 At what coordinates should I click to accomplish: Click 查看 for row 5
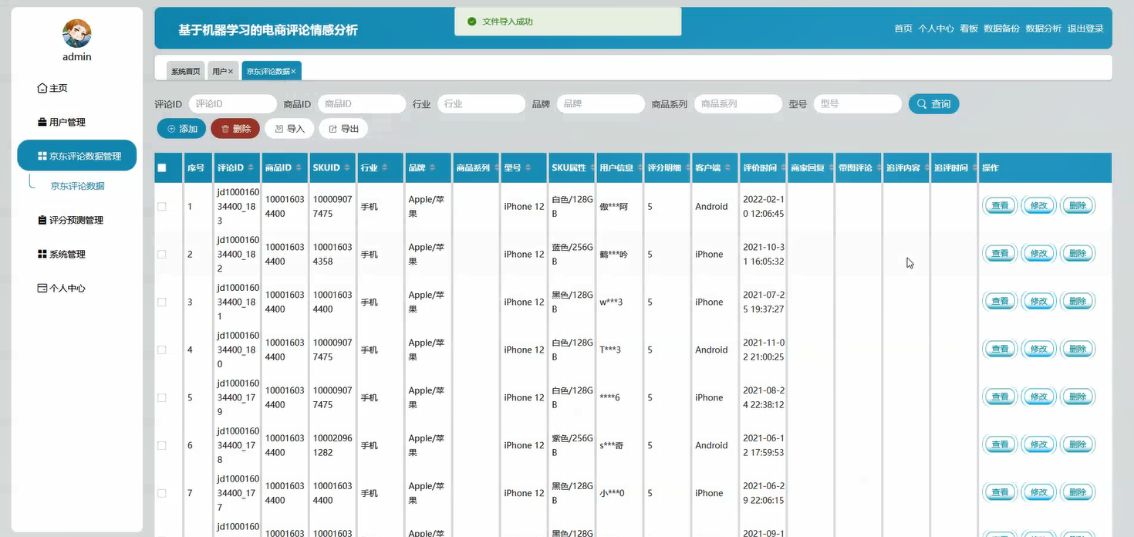point(1000,397)
